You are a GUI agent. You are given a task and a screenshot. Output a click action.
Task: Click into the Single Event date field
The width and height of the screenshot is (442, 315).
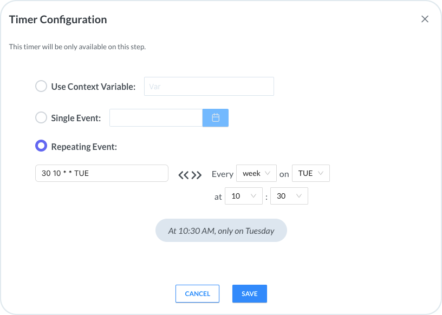[156, 117]
